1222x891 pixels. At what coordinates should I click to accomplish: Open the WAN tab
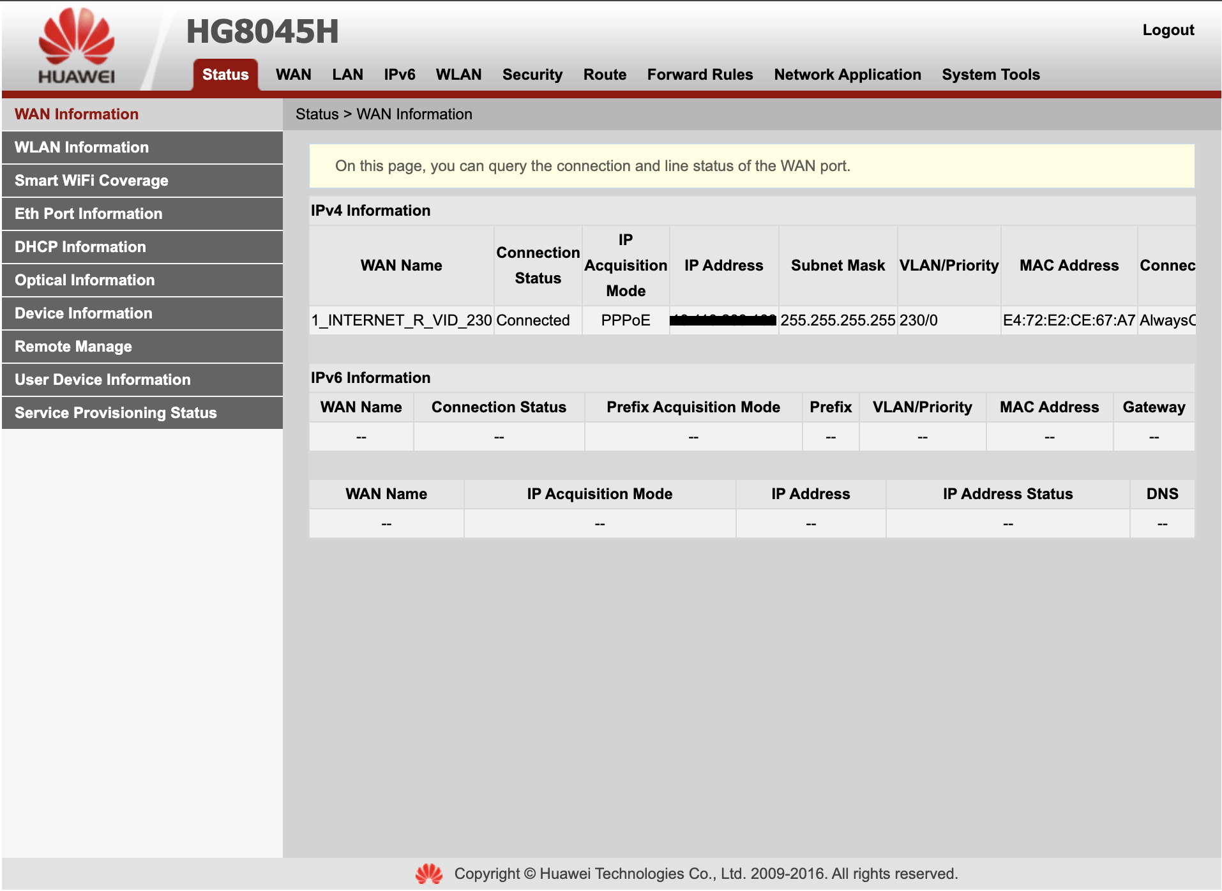[x=293, y=75]
